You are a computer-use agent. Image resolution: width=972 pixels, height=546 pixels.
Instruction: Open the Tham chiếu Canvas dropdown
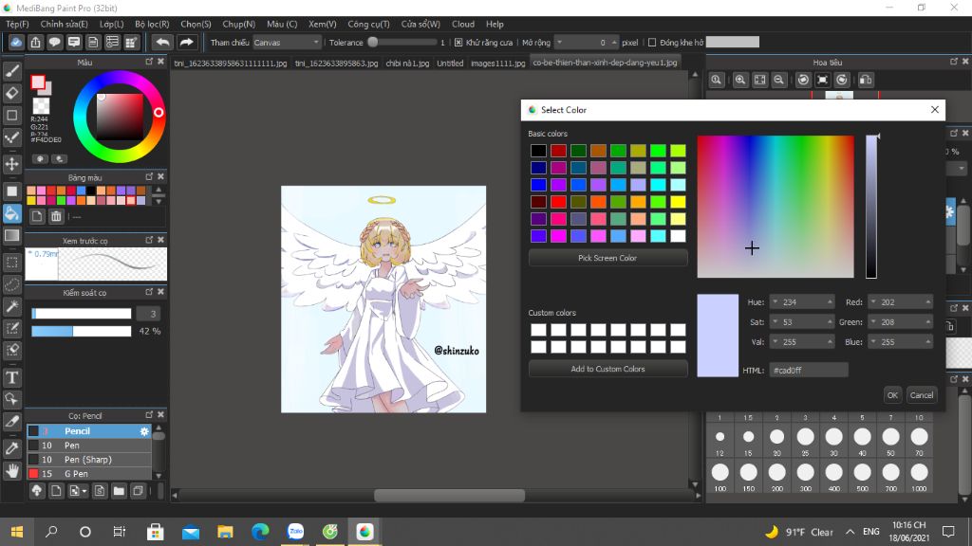(x=287, y=42)
